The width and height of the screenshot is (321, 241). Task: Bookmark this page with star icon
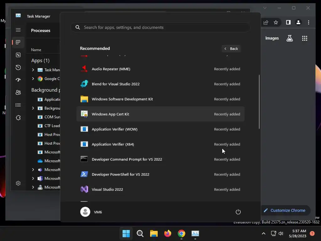tap(276, 22)
